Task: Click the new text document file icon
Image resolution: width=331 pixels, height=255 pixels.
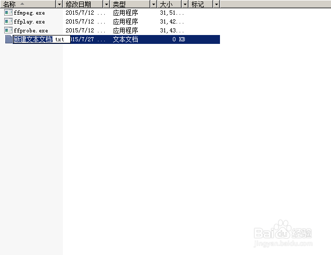Action: (x=8, y=39)
